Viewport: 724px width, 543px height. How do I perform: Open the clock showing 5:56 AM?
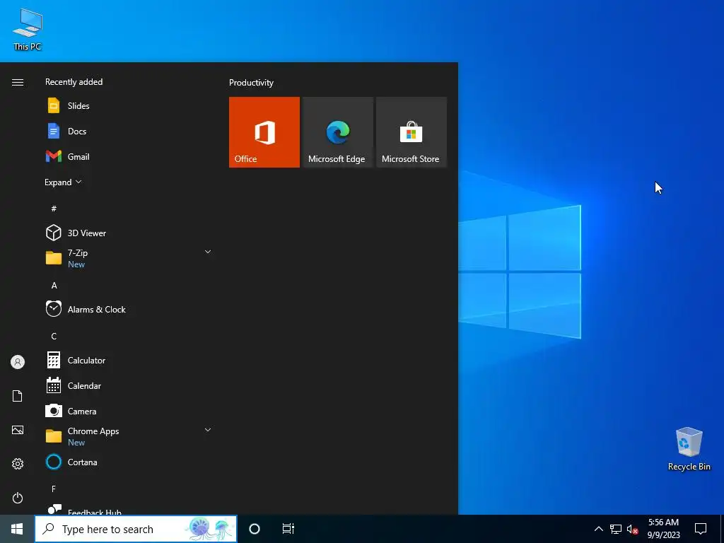tap(663, 529)
